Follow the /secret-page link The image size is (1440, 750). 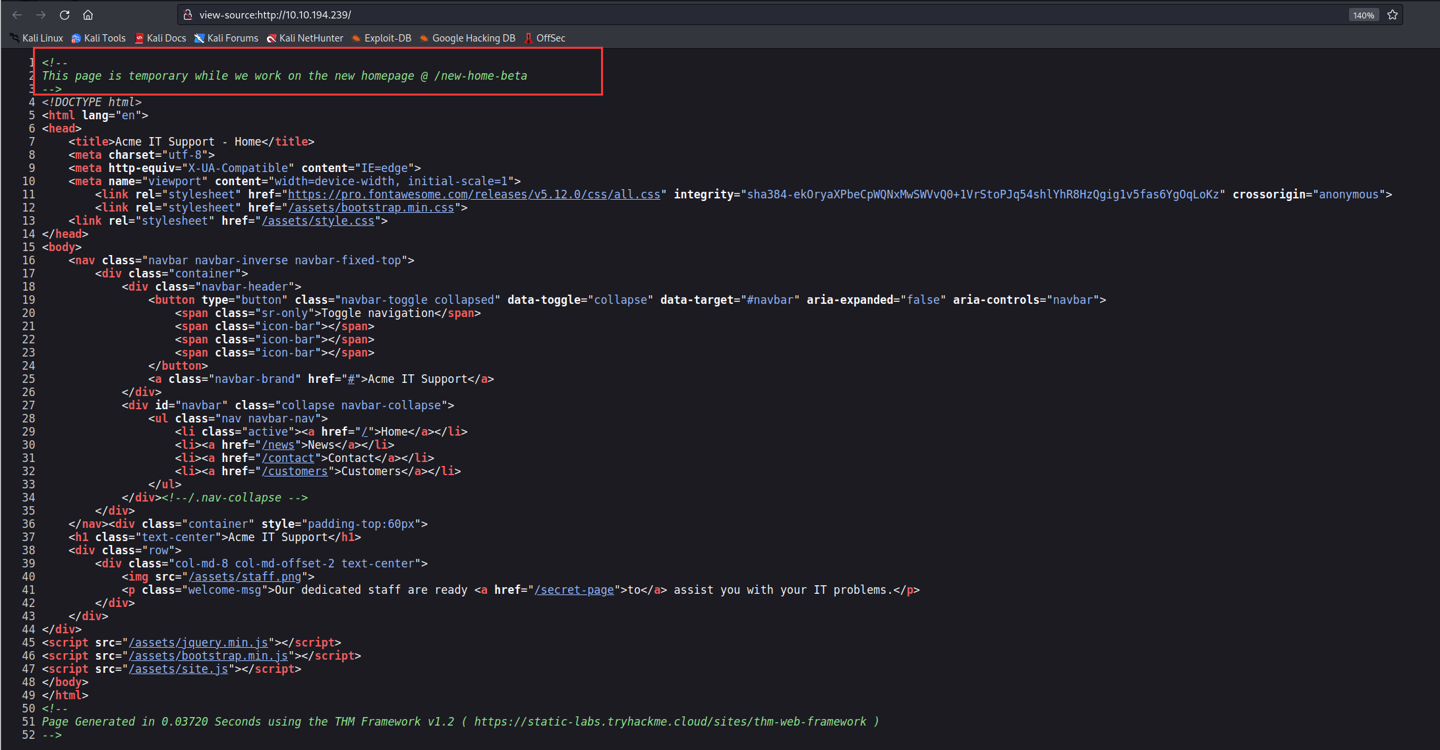coord(574,590)
